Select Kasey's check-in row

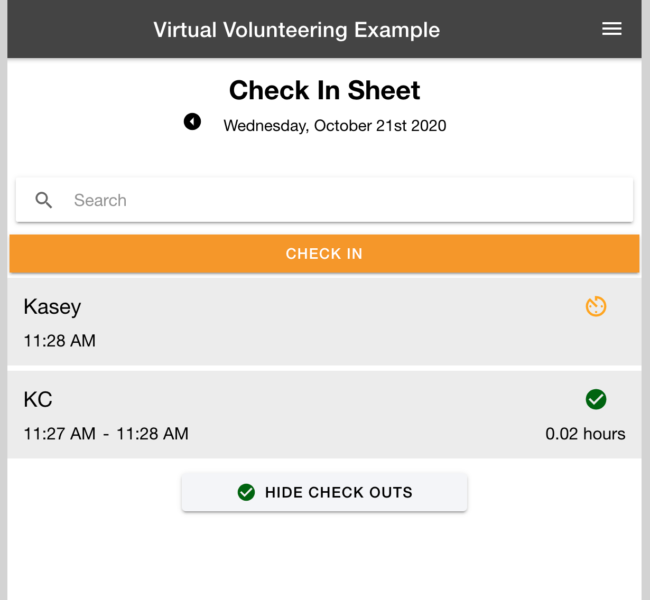pyautogui.click(x=317, y=322)
